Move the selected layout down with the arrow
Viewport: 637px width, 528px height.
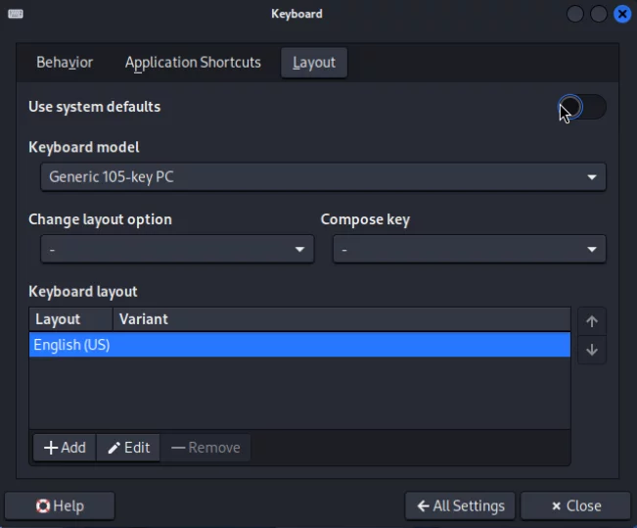591,350
